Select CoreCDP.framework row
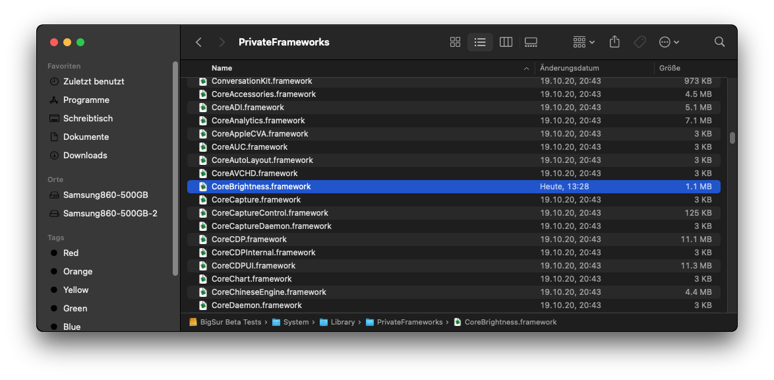The height and width of the screenshot is (380, 774). (x=454, y=239)
